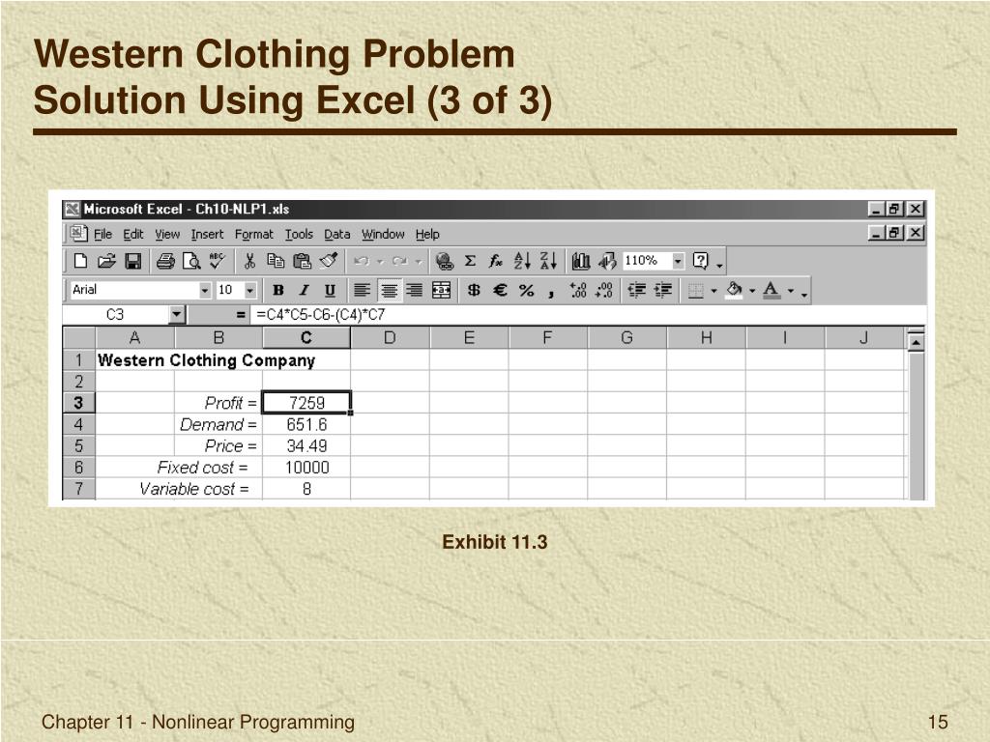Screen dimensions: 990x742
Task: Toggle Italic formatting
Action: click(304, 290)
